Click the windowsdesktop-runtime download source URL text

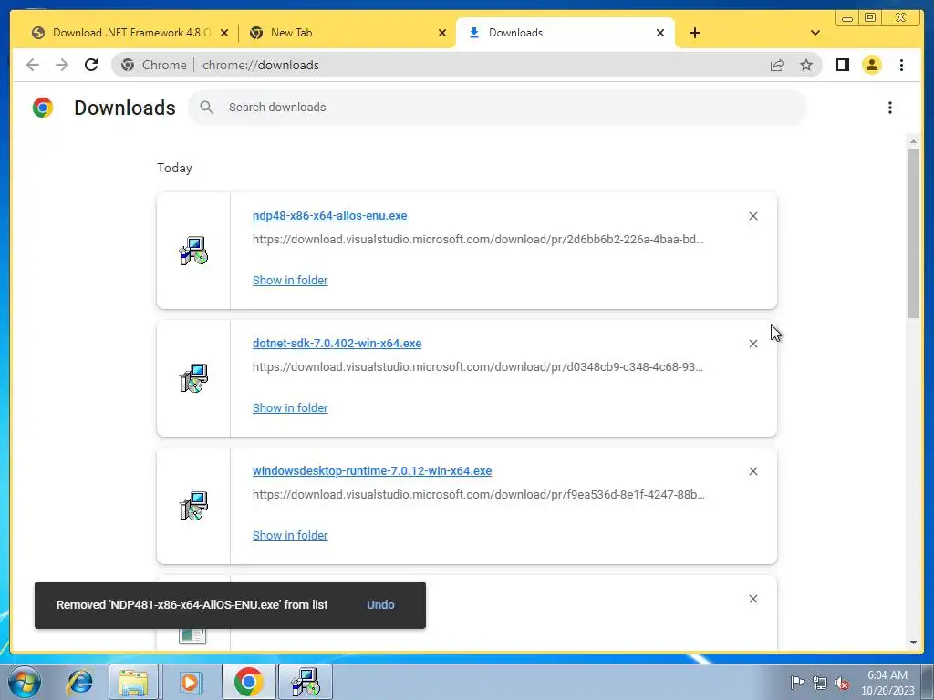coord(478,494)
